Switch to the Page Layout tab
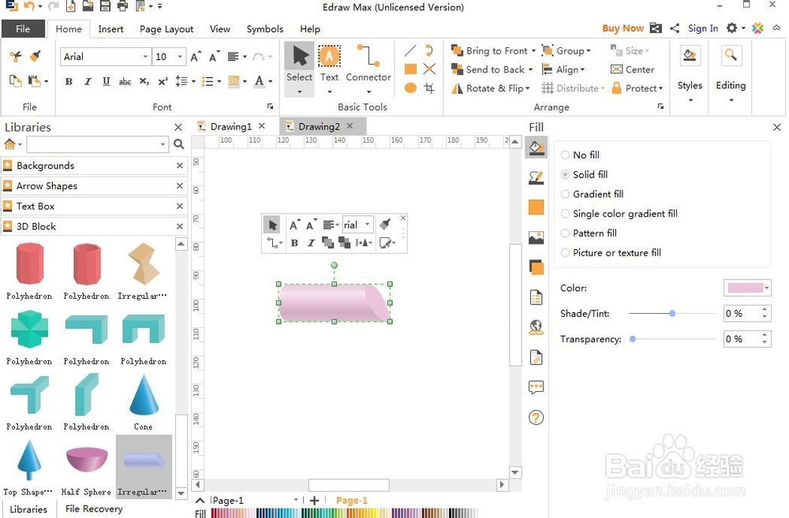The height and width of the screenshot is (518, 789). (166, 29)
